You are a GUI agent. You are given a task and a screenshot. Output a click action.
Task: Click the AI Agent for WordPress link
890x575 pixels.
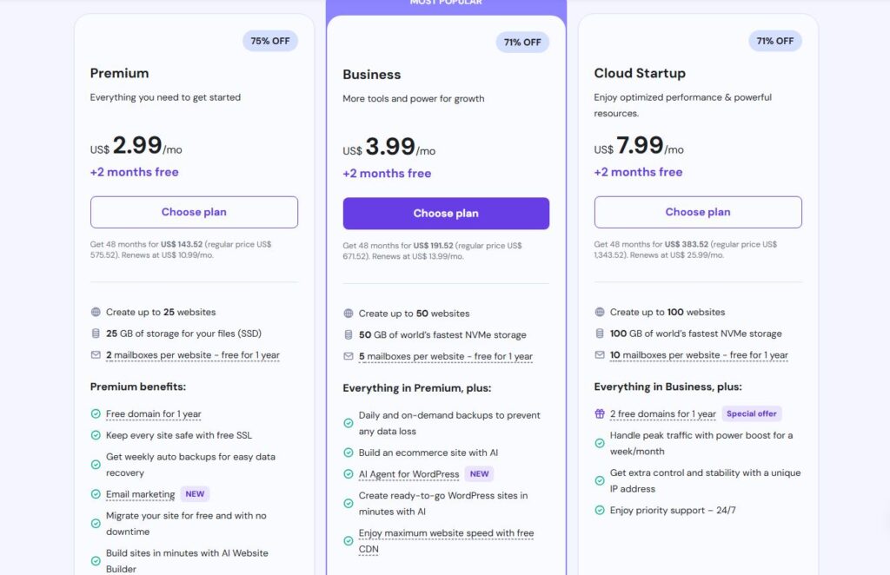tap(408, 474)
